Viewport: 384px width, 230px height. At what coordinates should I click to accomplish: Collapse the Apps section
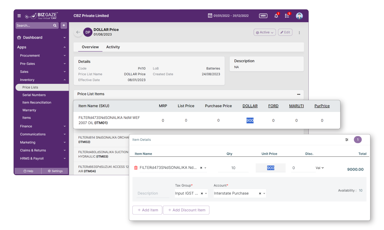[65, 47]
